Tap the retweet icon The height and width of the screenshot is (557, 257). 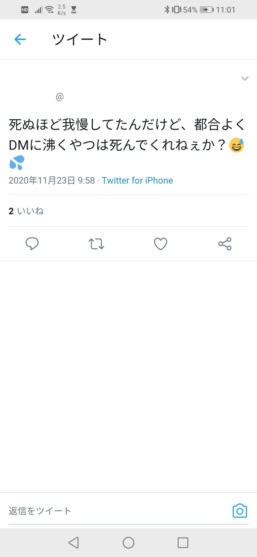96,244
